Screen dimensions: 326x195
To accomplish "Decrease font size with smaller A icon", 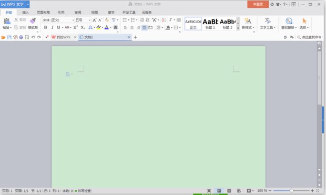I will click(x=100, y=20).
